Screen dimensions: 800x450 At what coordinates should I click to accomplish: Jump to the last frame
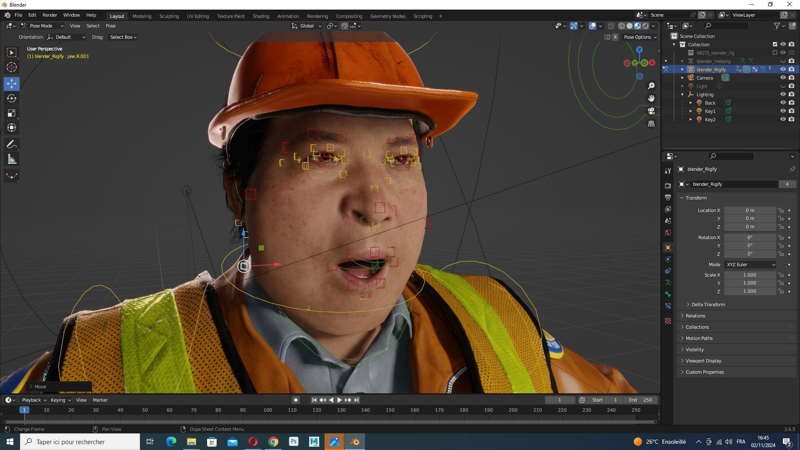coord(356,400)
